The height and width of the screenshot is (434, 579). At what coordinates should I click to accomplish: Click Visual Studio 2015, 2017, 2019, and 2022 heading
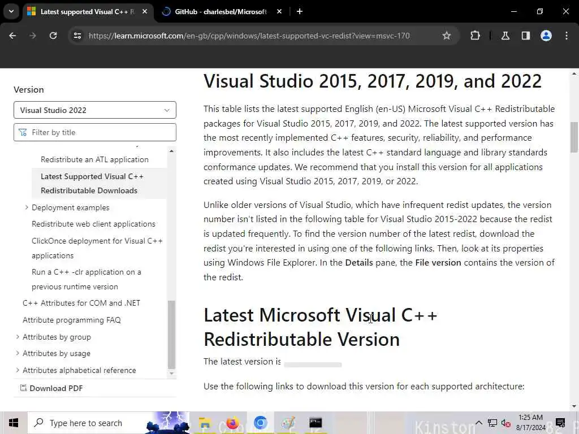pyautogui.click(x=373, y=81)
